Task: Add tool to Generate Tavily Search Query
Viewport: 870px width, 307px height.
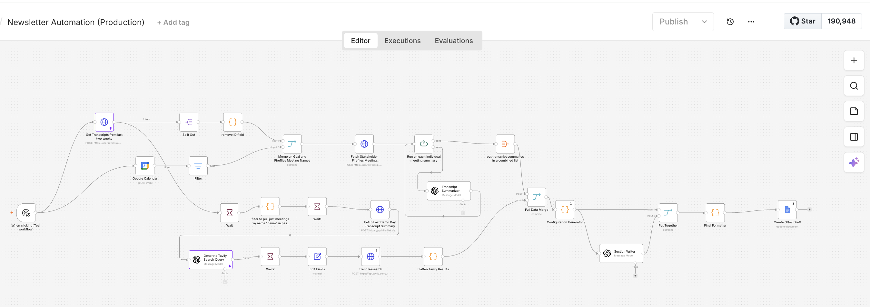Action: [225, 282]
